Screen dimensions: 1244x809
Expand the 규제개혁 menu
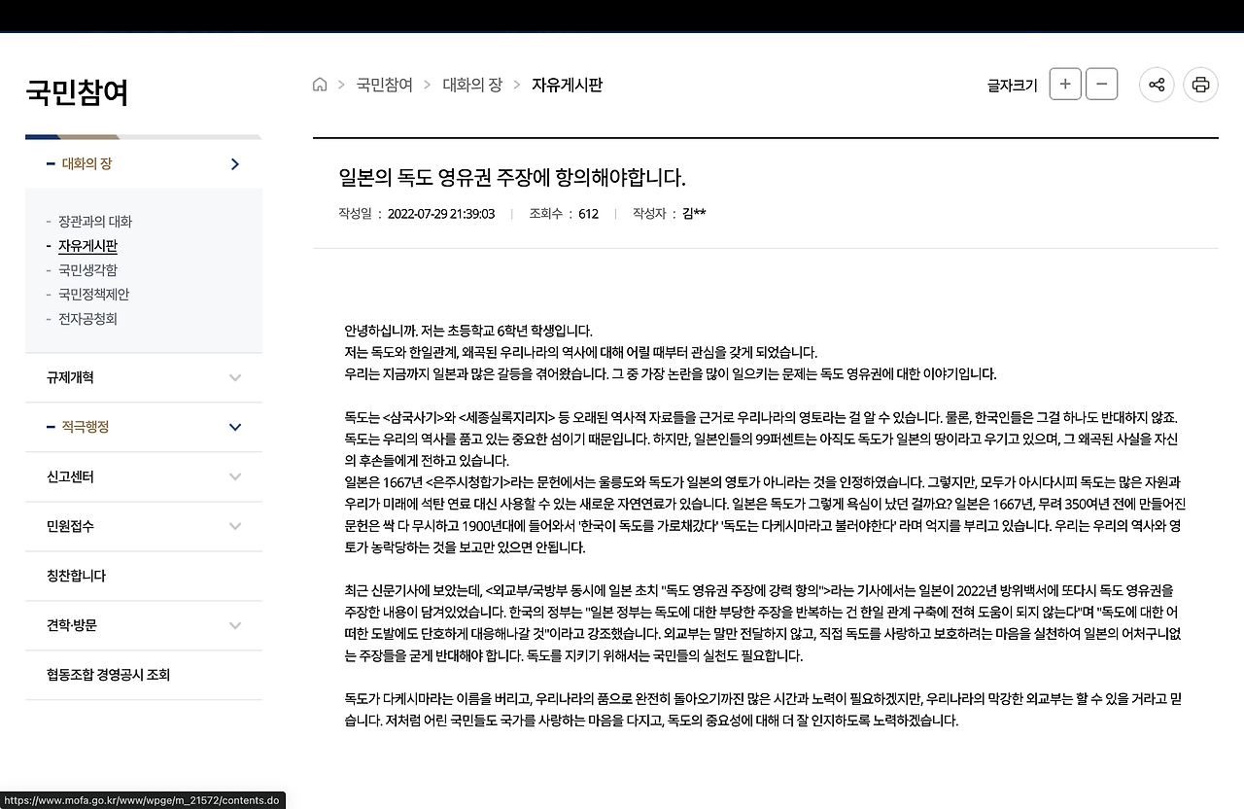pyautogui.click(x=234, y=377)
